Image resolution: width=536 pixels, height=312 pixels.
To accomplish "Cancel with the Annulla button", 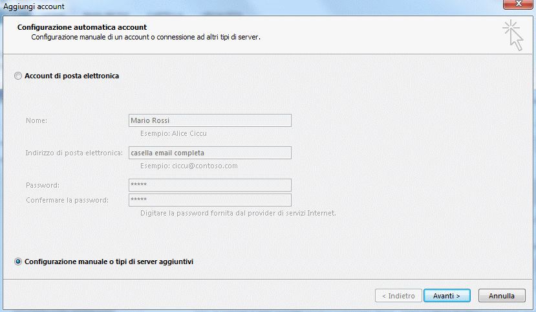I will pyautogui.click(x=502, y=296).
